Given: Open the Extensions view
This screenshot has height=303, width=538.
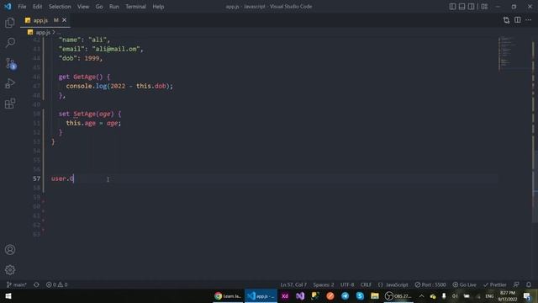Looking at the screenshot, I should pos(10,104).
